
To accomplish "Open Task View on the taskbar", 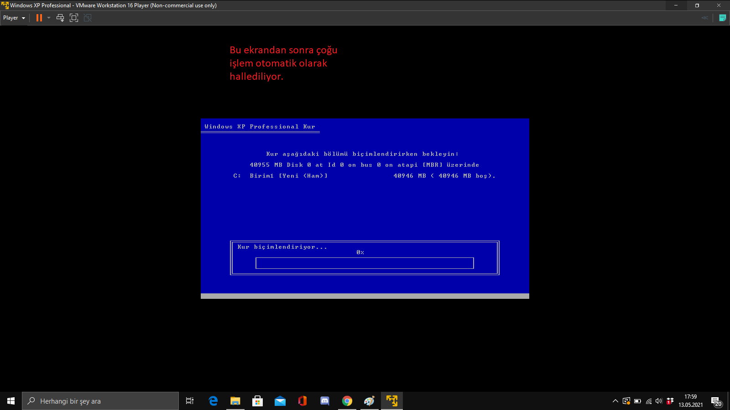I will click(190, 401).
